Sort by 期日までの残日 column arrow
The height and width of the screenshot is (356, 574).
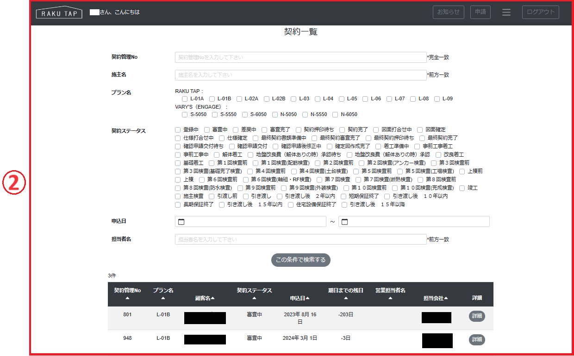(x=345, y=298)
